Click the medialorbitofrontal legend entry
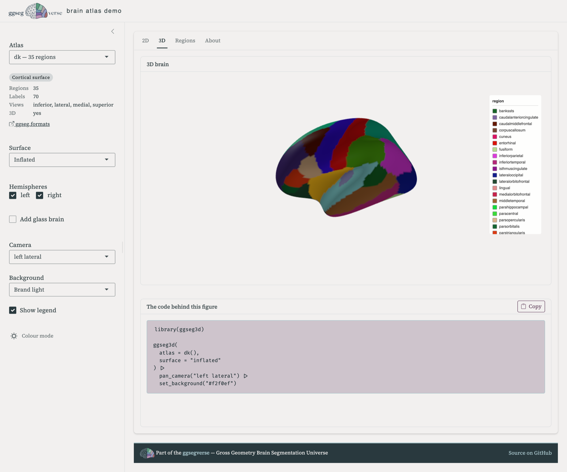 point(511,194)
